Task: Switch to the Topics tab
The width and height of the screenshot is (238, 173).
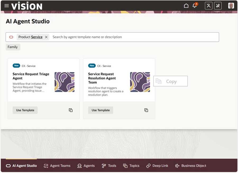Action: [131, 166]
